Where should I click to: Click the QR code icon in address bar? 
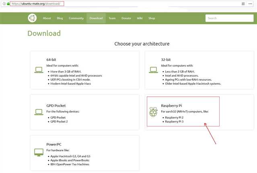point(243,4)
